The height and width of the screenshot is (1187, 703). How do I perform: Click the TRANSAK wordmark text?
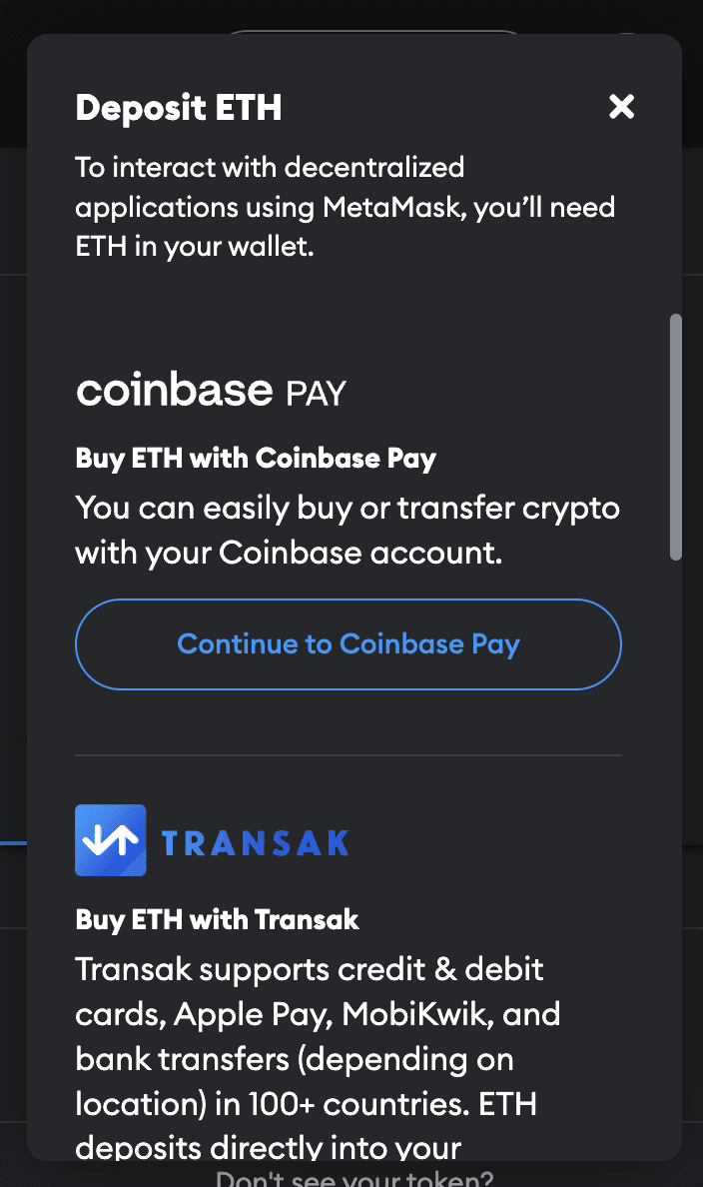click(255, 843)
